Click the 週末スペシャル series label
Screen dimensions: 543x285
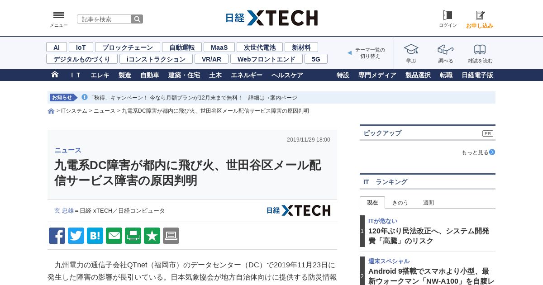[x=389, y=261]
